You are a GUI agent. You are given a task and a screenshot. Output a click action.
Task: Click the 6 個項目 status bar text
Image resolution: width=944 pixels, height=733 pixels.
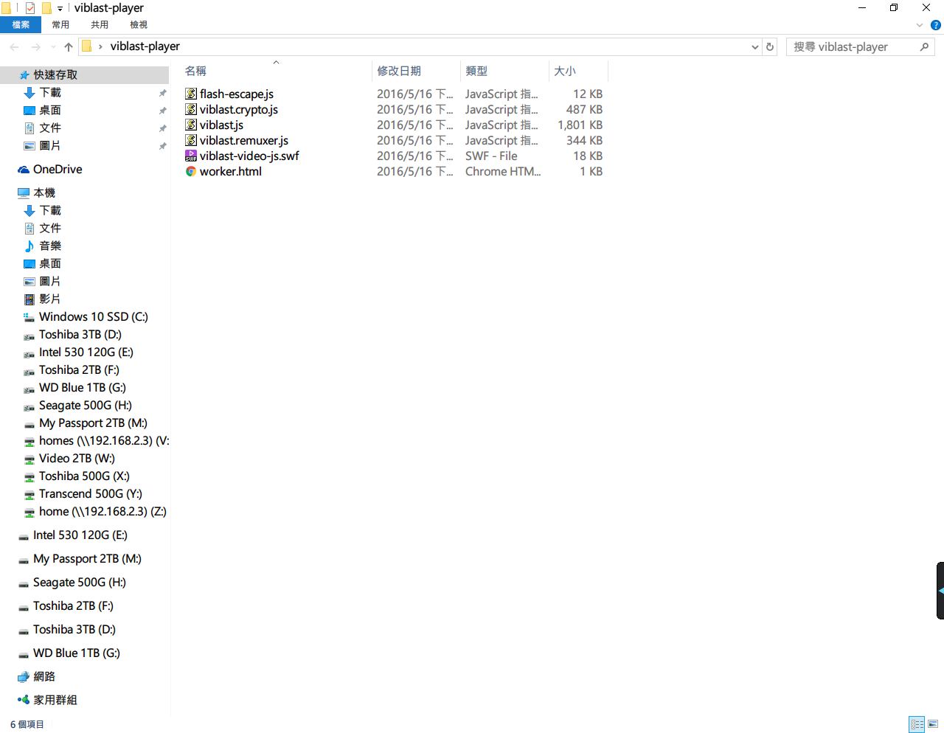pyautogui.click(x=27, y=724)
